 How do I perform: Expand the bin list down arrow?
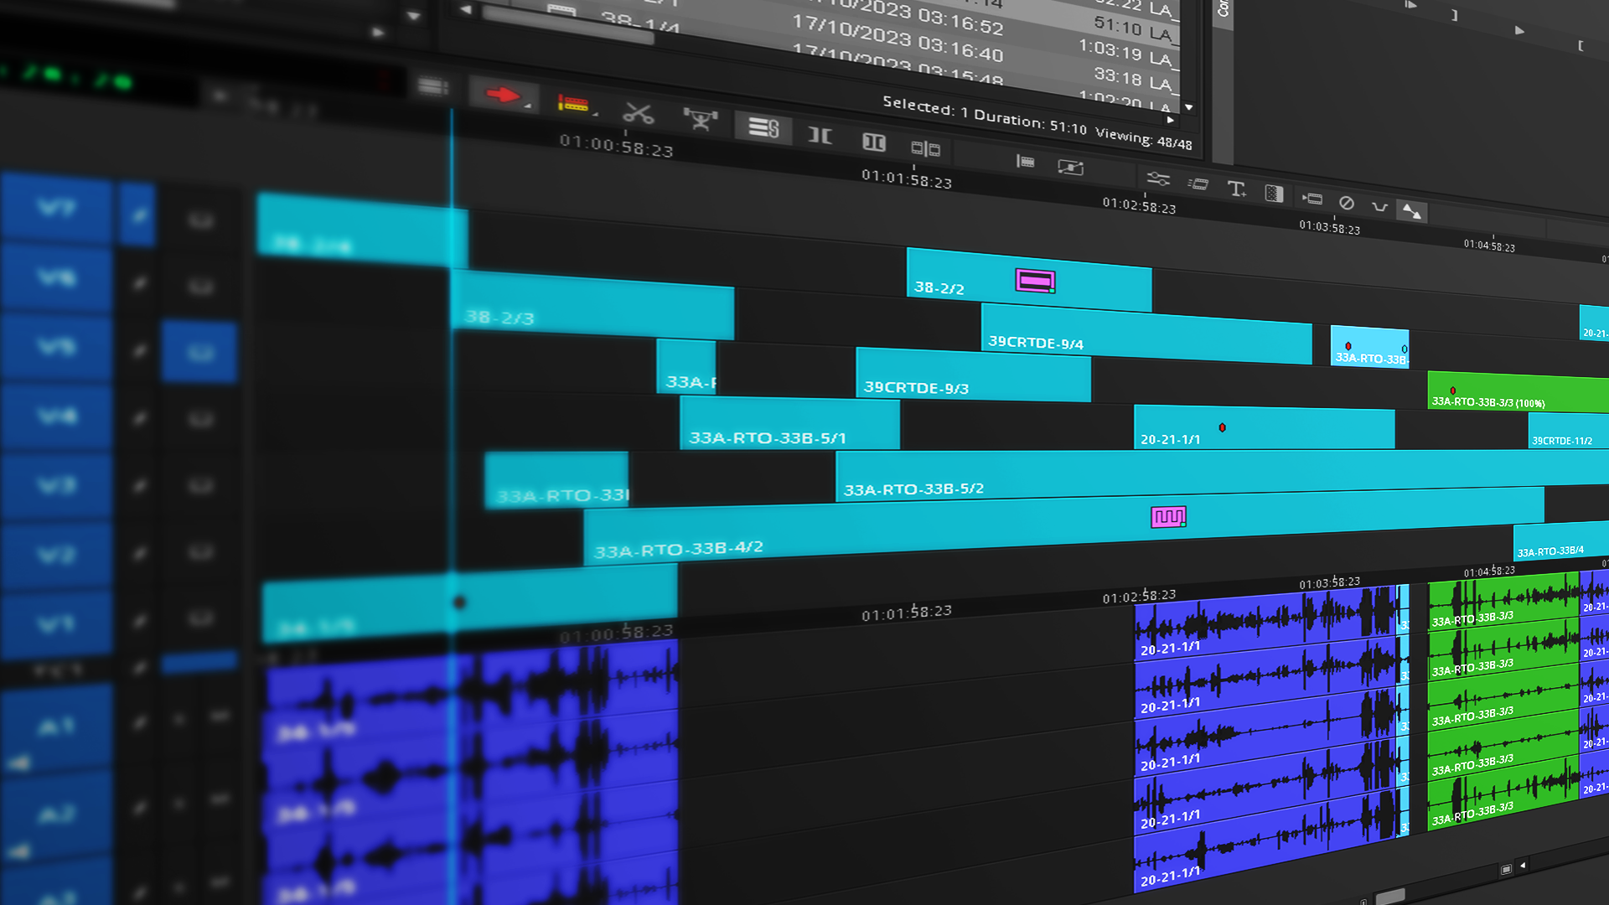click(x=1188, y=107)
